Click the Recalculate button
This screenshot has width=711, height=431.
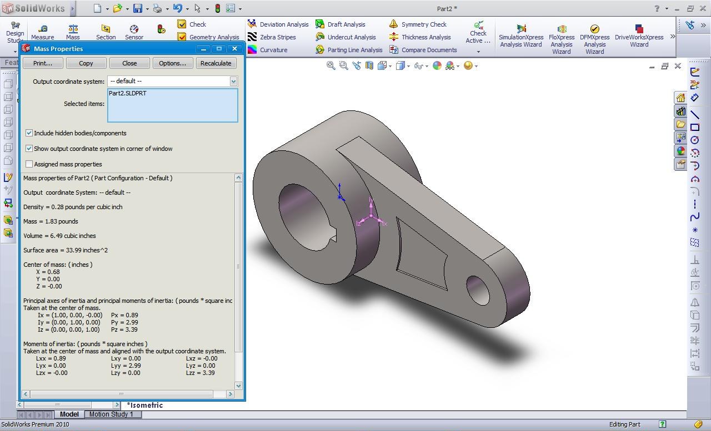pos(216,63)
